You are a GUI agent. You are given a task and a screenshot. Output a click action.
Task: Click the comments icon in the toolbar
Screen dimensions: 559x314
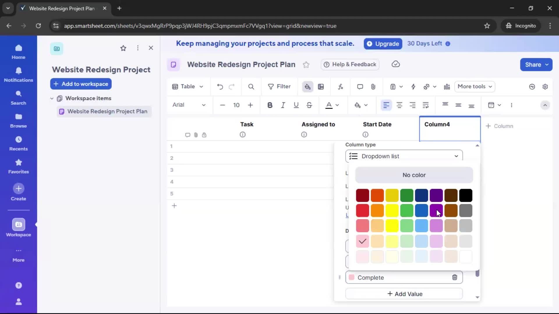360,86
